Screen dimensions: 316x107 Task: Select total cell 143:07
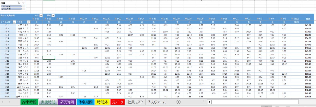[x=308, y=25]
